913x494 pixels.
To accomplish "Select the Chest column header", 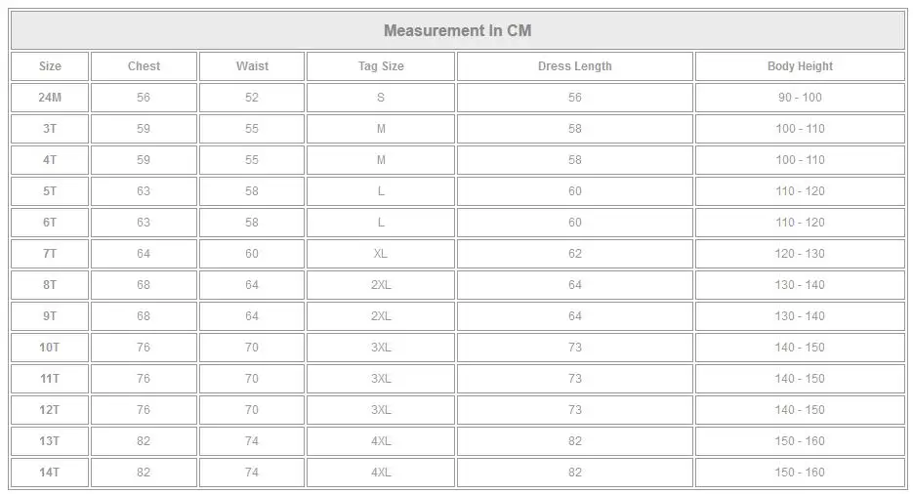I will [x=144, y=66].
